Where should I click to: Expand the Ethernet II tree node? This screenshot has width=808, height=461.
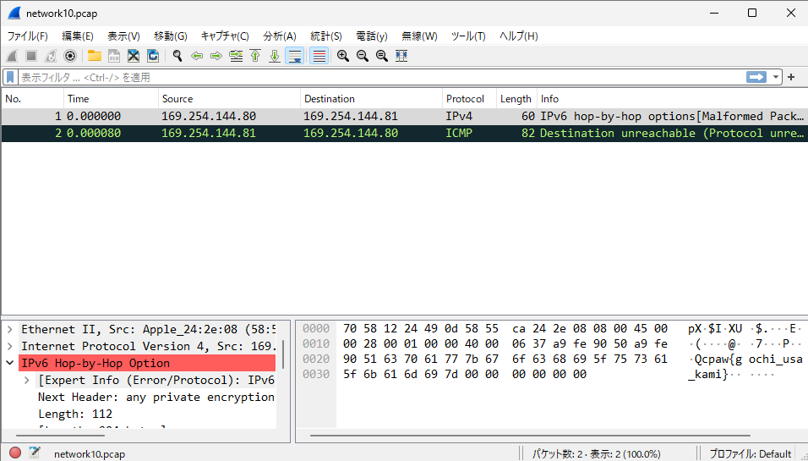9,329
